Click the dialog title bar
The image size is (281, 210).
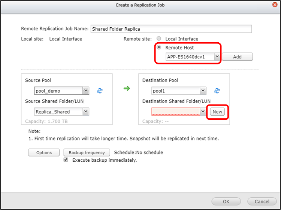140,5
